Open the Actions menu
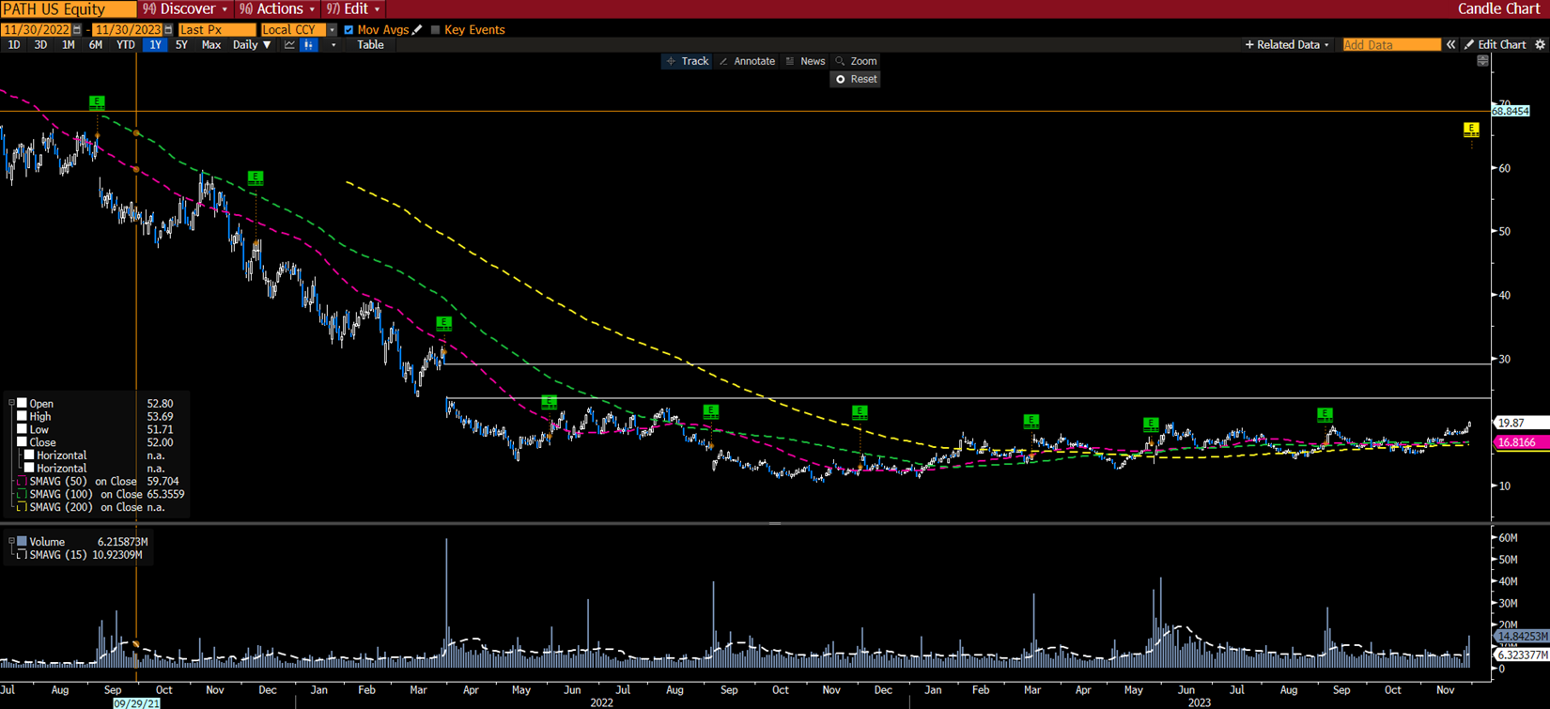 277,9
